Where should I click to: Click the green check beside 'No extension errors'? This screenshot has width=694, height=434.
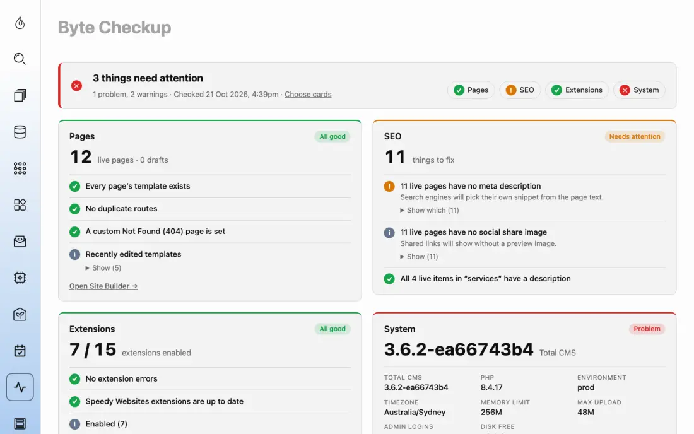pos(75,378)
